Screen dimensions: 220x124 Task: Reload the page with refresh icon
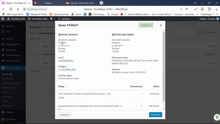18,9
